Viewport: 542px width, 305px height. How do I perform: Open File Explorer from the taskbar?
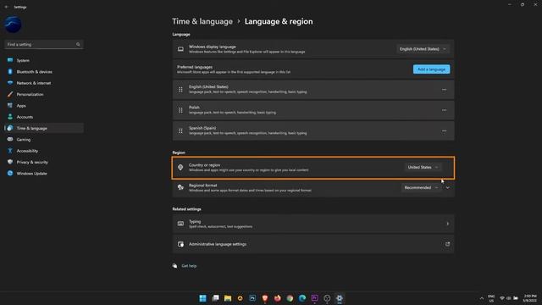point(228,298)
